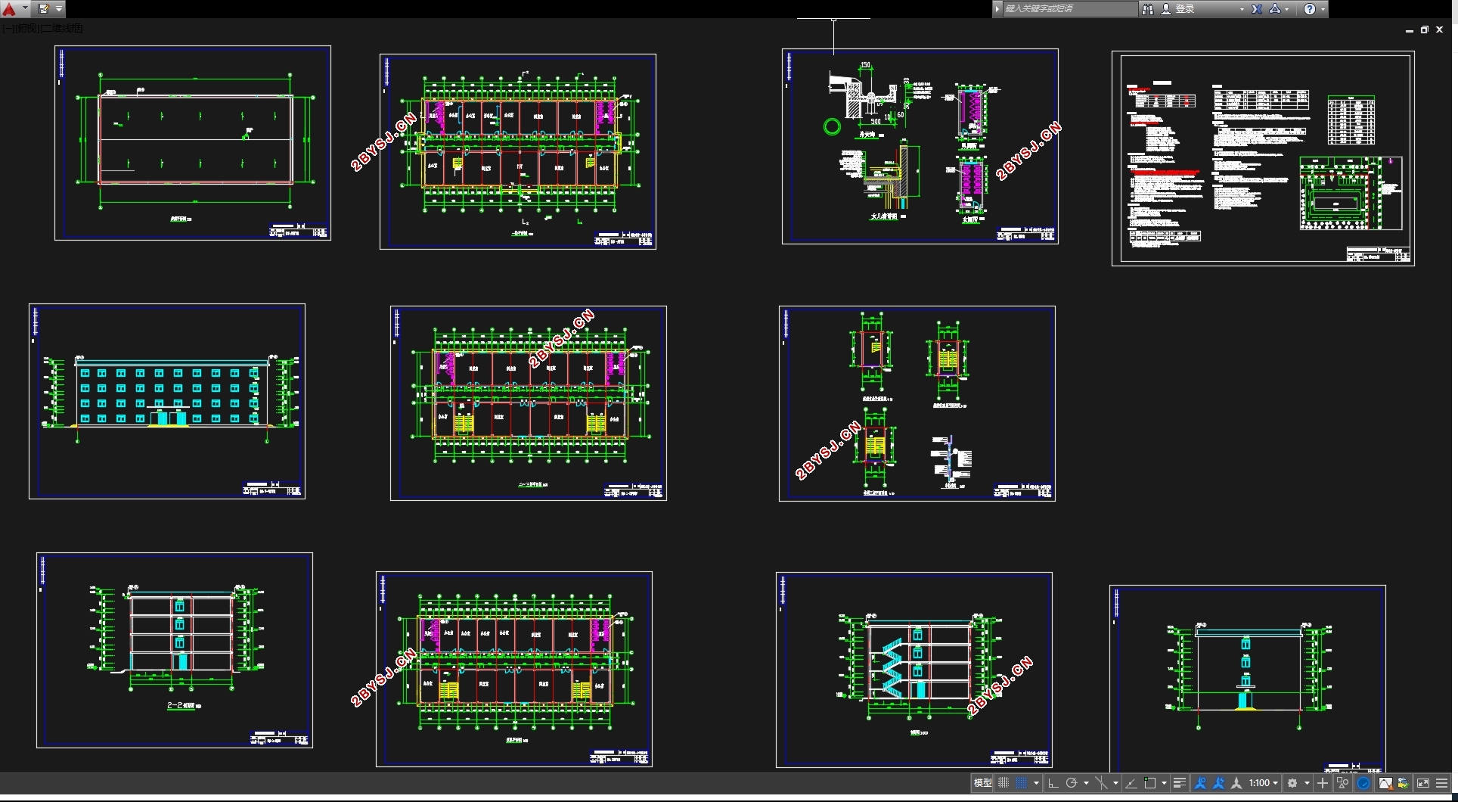
Task: Switch to 模型 model space tab
Action: coord(982,783)
